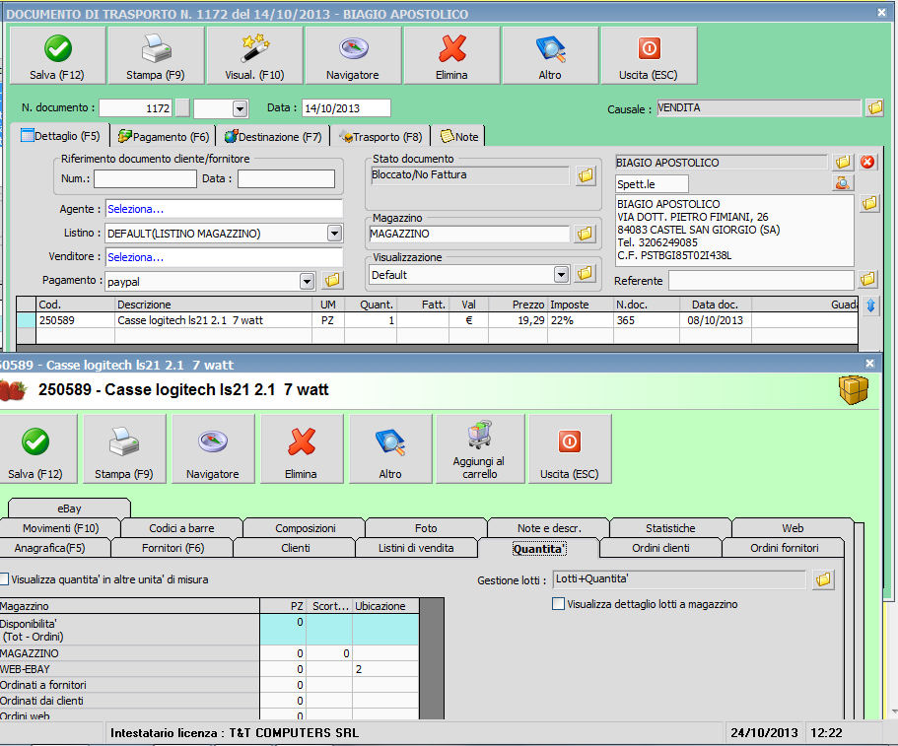Click Stampa (F9) printer in the document toolbar
The width and height of the screenshot is (898, 746).
tap(156, 55)
